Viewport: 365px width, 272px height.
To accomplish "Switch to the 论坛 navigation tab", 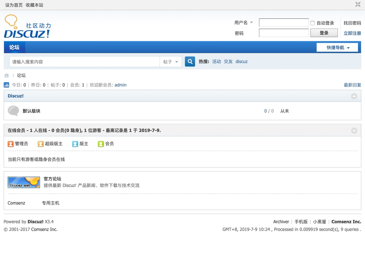I will (14, 47).
